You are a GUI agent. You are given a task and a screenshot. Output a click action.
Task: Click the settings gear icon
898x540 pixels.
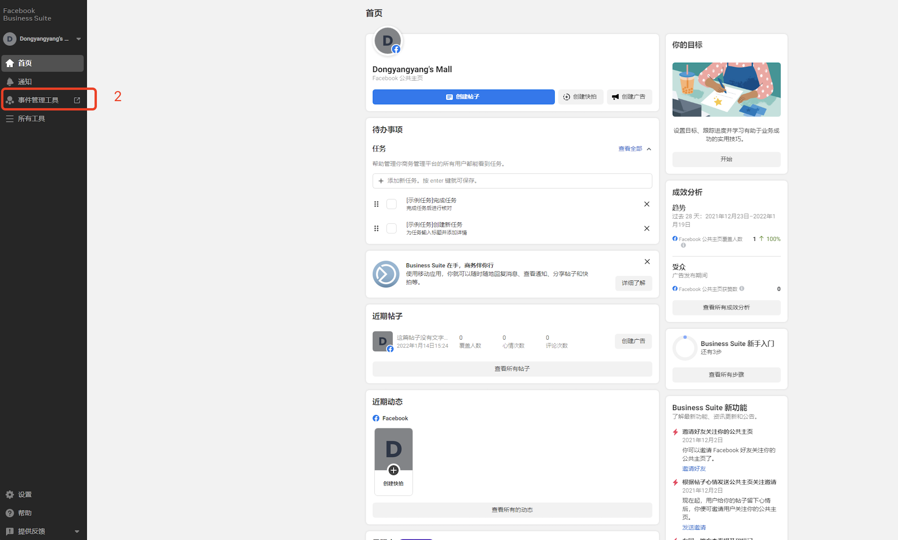pyautogui.click(x=10, y=494)
